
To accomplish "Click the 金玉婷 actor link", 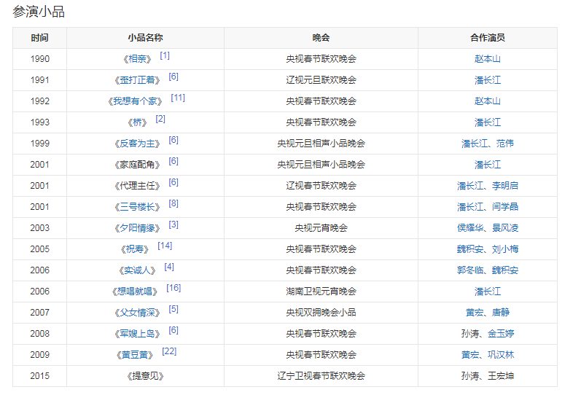I will click(x=501, y=334).
